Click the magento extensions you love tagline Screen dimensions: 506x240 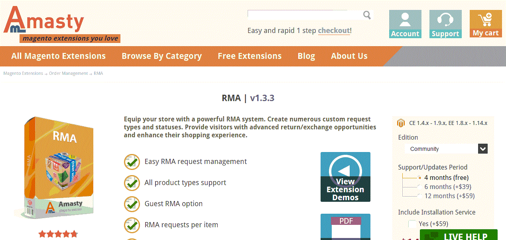[x=70, y=38]
